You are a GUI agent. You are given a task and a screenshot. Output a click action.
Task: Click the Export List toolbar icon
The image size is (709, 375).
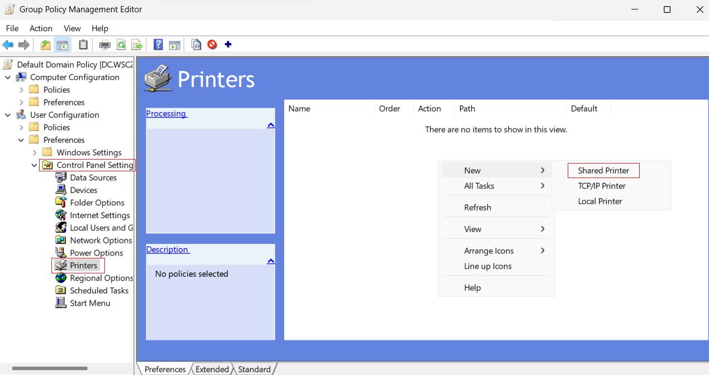[137, 45]
